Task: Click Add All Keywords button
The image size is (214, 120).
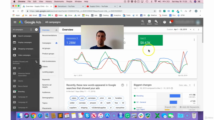Action: pyautogui.click(x=189, y=107)
